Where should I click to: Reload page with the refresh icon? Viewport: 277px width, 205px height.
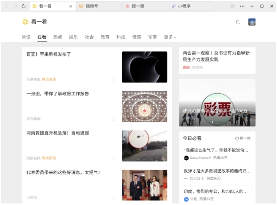click(24, 7)
